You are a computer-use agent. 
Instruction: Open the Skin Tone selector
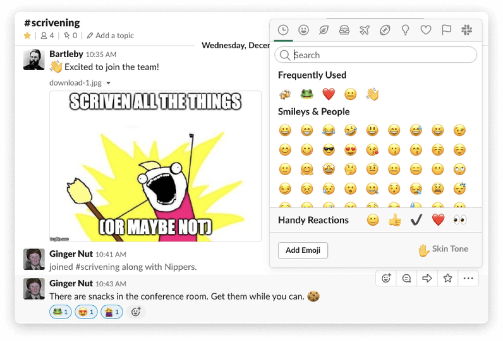(x=443, y=250)
